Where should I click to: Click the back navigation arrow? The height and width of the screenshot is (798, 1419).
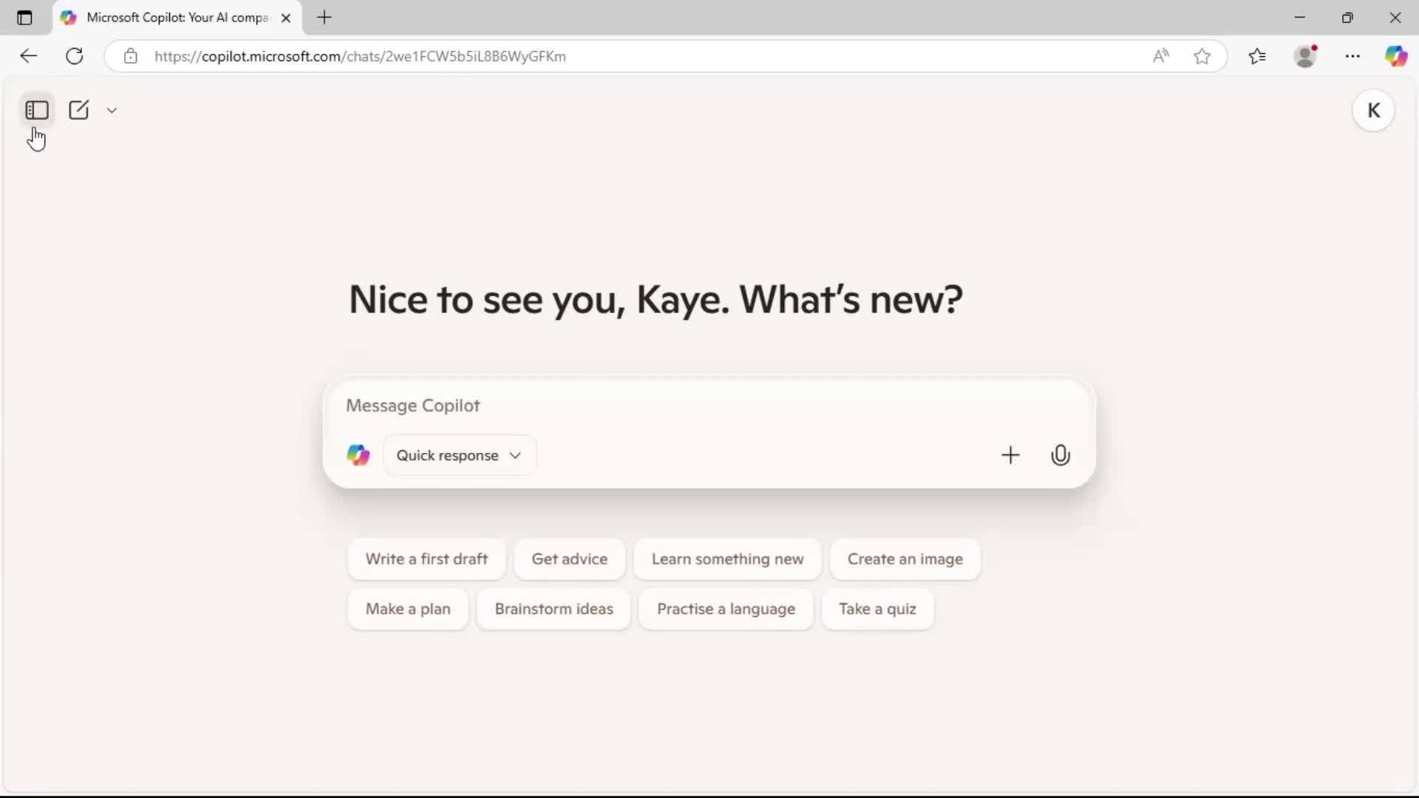28,55
